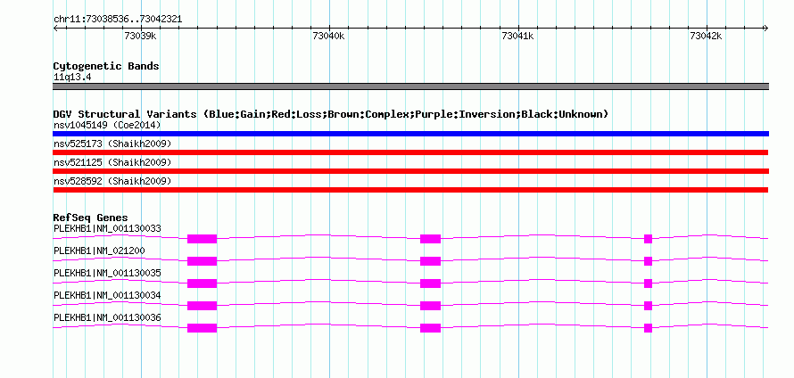Select the gray 11q13.4 cytoband bar
The width and height of the screenshot is (794, 378).
pos(410,86)
